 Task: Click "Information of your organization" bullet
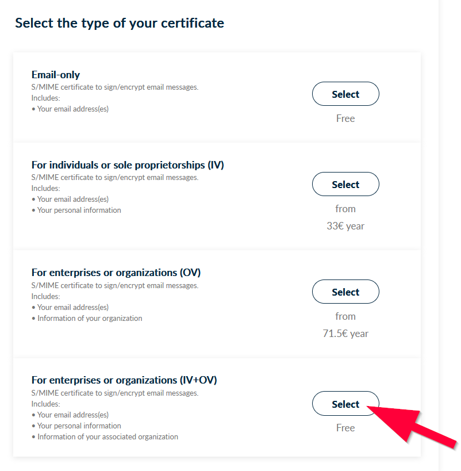point(90,318)
